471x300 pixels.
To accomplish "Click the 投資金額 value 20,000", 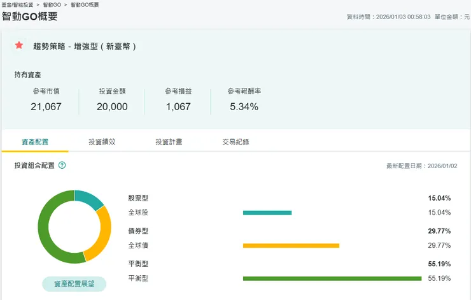I will (112, 107).
